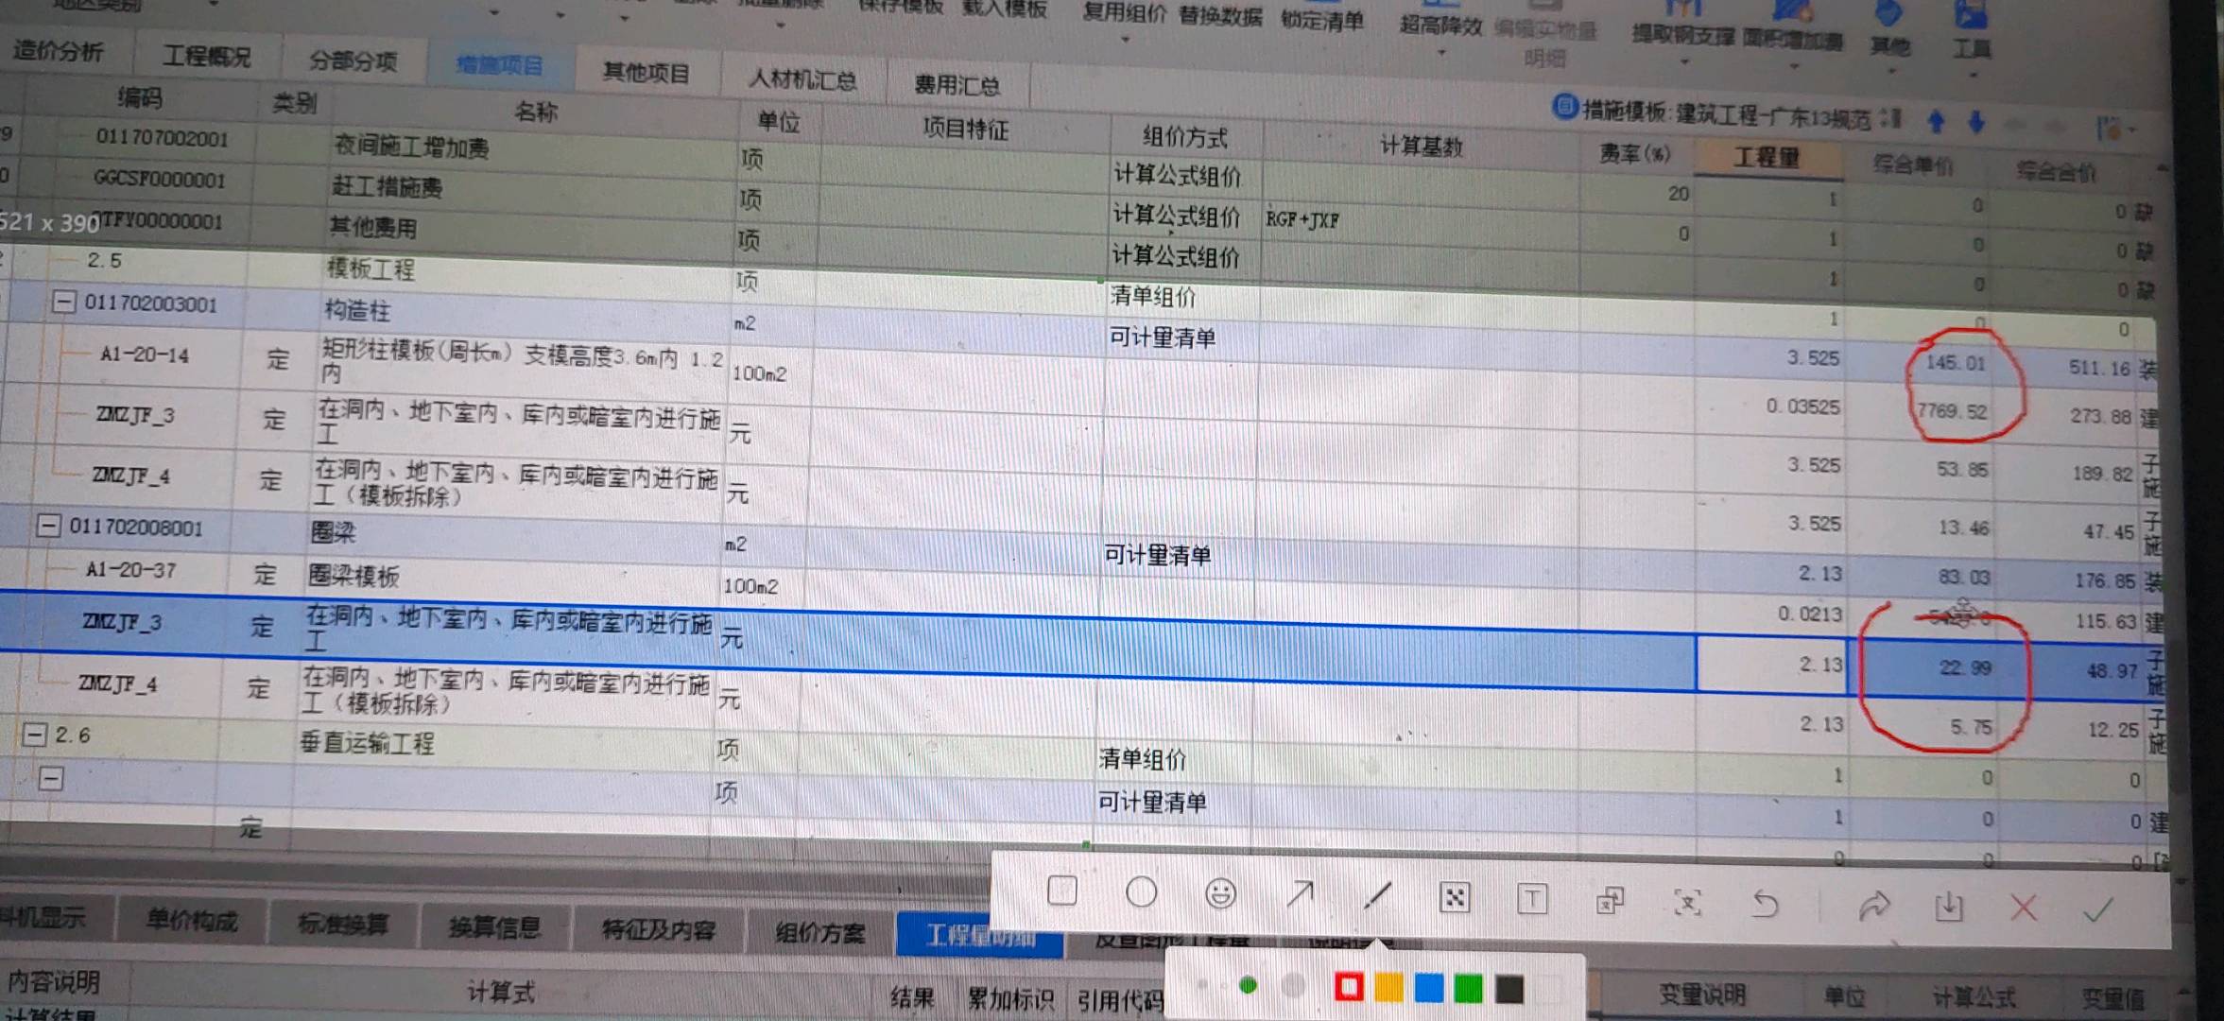Open the 单价构成 bottom tab
The width and height of the screenshot is (2224, 1021).
coord(192,919)
